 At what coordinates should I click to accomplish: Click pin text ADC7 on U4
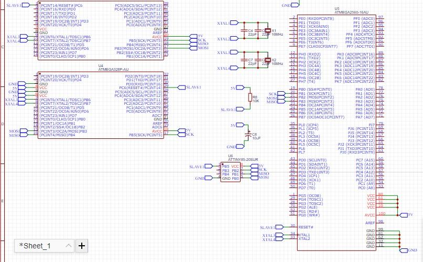point(157,115)
